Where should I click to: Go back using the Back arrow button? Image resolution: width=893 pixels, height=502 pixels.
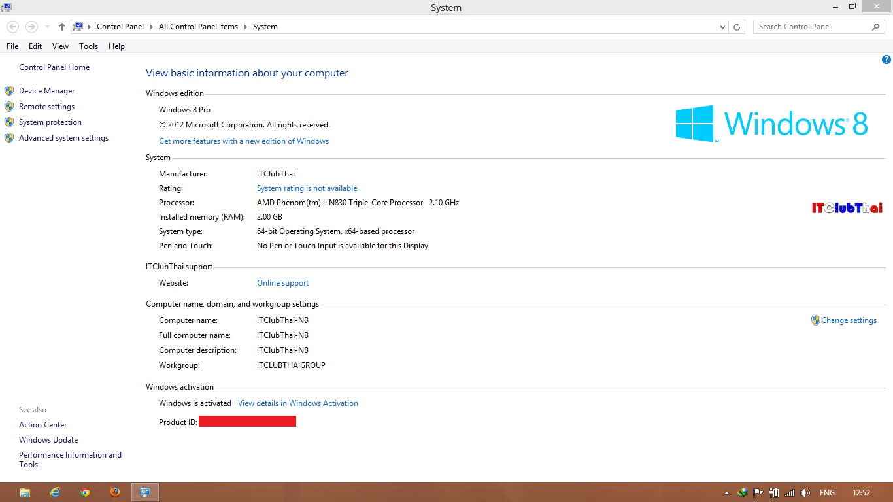[12, 27]
